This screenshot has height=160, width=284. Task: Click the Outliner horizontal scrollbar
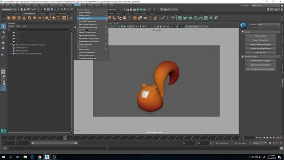(39, 132)
